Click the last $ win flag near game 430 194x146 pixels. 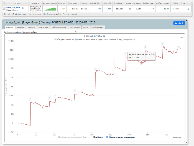click(177, 47)
